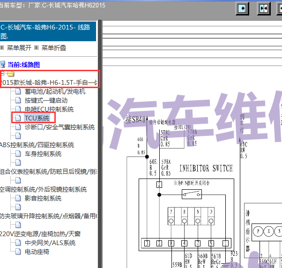The width and height of the screenshot is (282, 268).
Task: Click the 接SB40 label in diagram
Action: (x=135, y=119)
